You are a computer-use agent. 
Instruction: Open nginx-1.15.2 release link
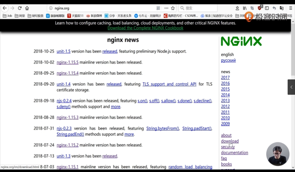click(68, 145)
